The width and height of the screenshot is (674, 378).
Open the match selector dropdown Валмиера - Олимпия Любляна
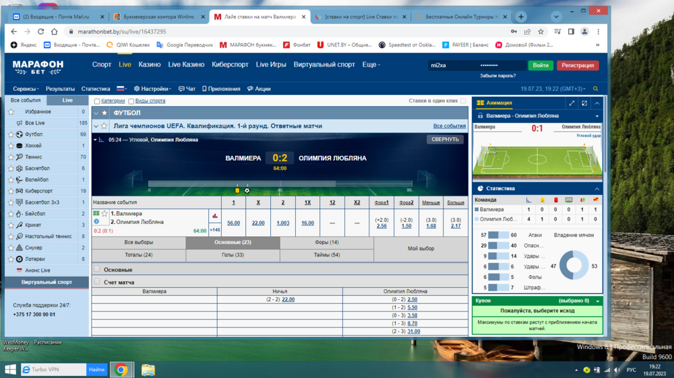click(597, 116)
